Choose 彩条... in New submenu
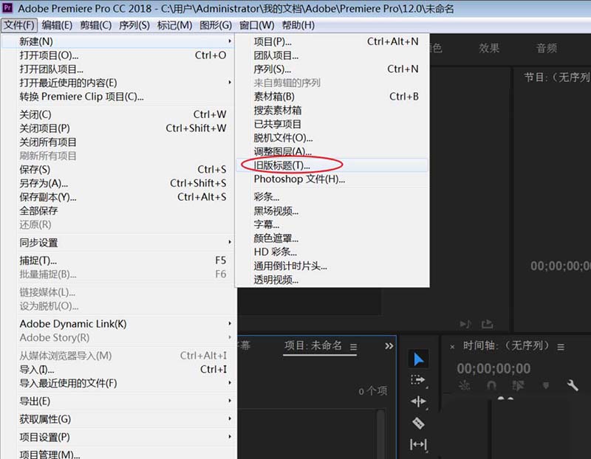 tap(332, 197)
